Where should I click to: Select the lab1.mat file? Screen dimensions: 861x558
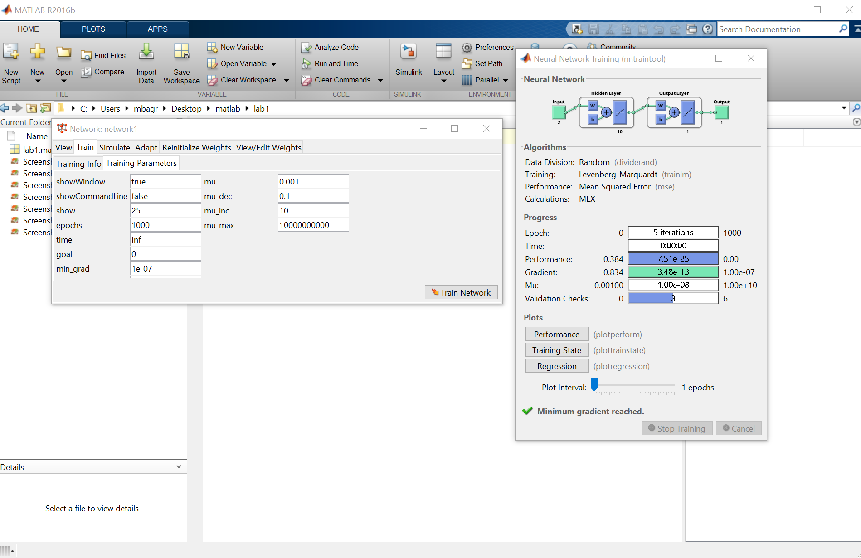point(30,149)
